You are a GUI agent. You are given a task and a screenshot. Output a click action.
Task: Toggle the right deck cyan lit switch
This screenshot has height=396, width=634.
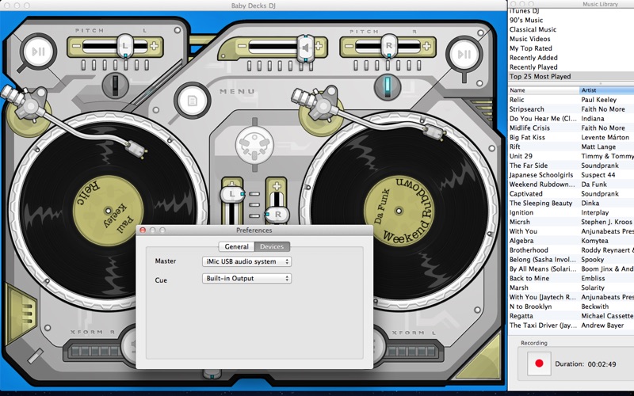[388, 86]
